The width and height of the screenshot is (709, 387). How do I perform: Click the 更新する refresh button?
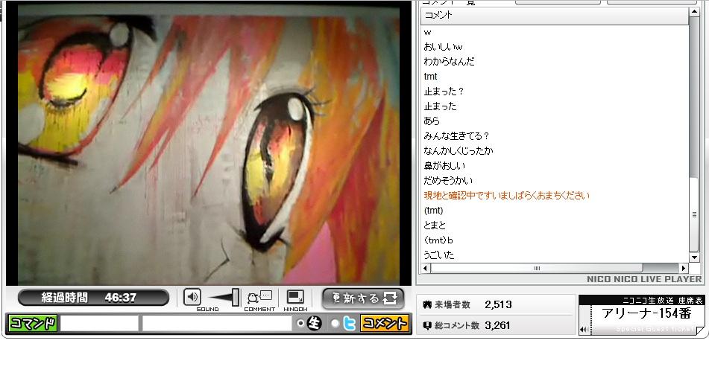[363, 298]
